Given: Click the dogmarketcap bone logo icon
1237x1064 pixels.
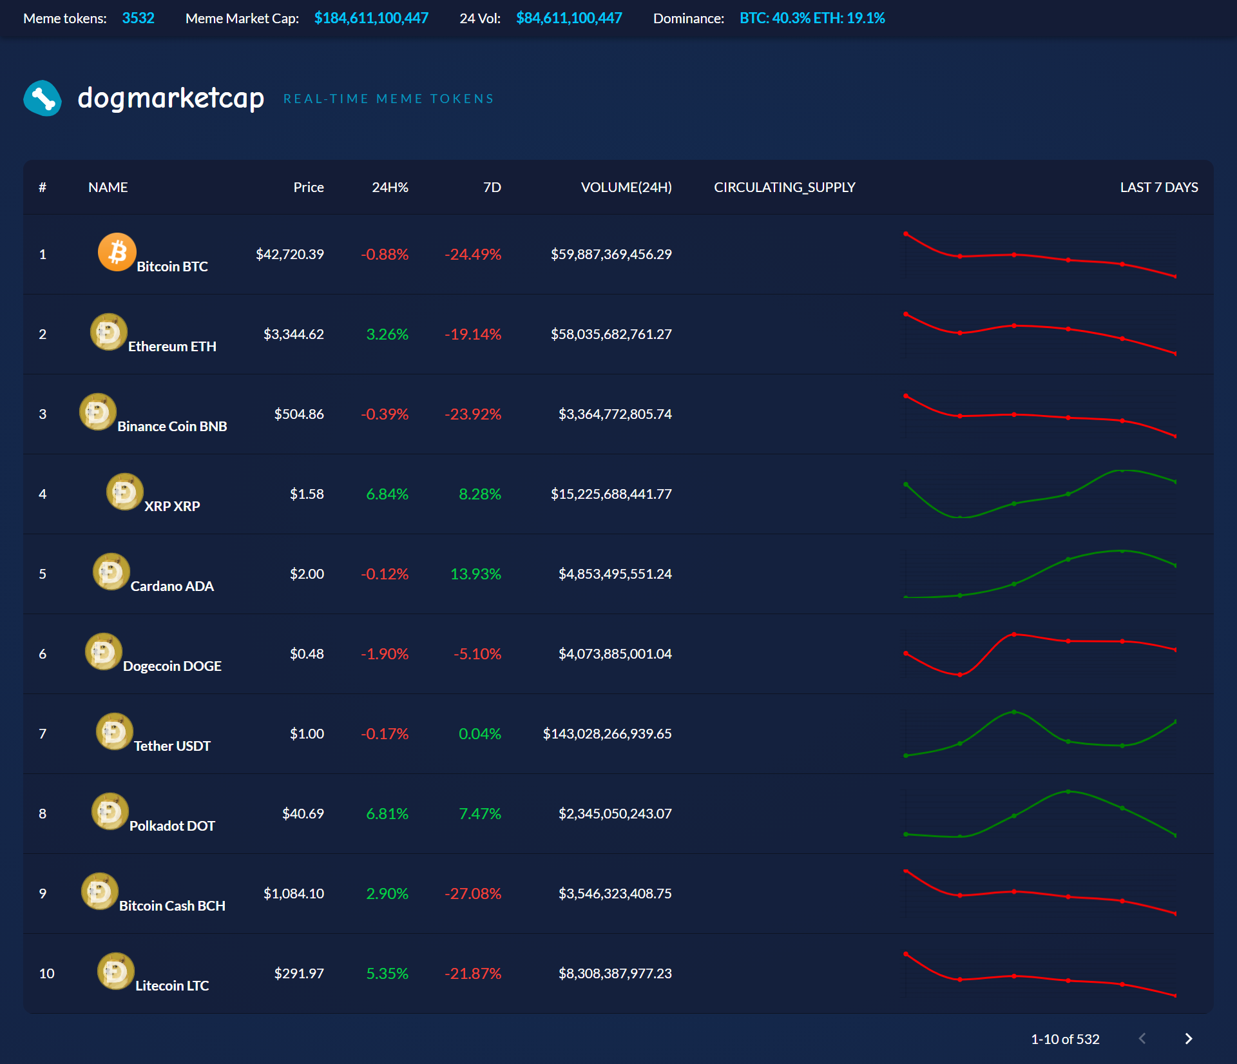Looking at the screenshot, I should tap(43, 98).
